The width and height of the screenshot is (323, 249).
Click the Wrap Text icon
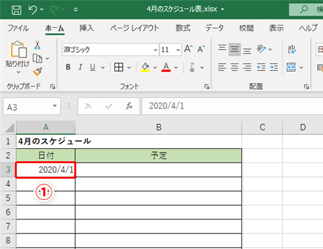292,49
